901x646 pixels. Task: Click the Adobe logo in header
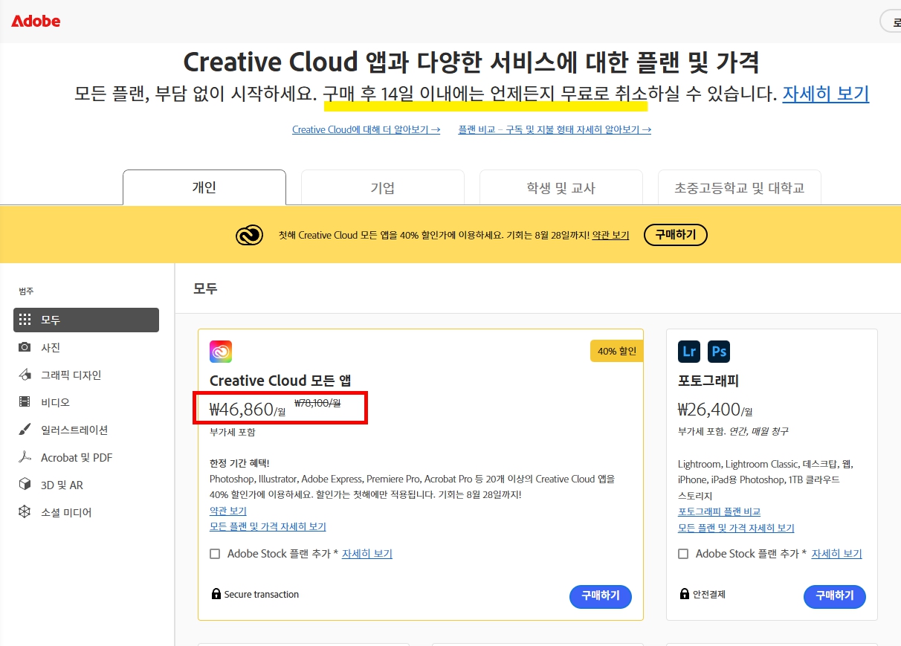click(36, 21)
